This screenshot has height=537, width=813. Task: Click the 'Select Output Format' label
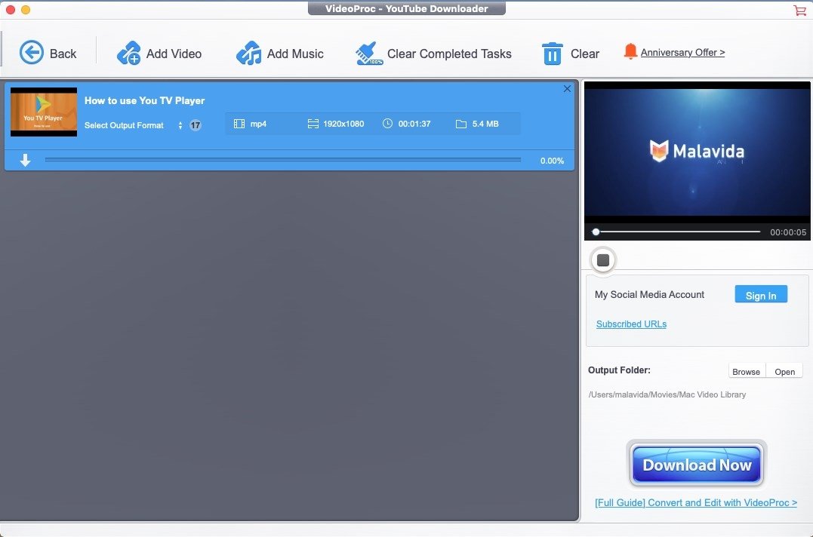(x=124, y=125)
